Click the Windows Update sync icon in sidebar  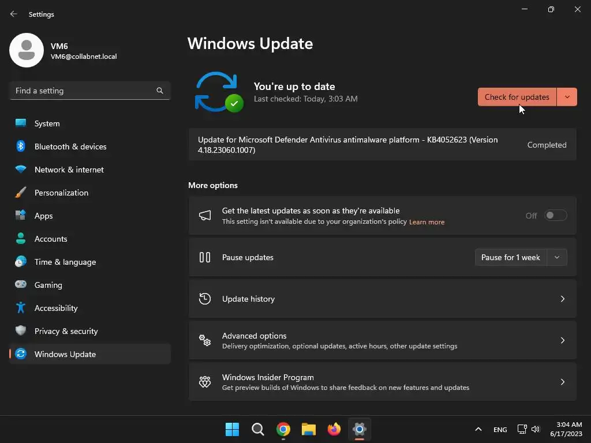[21, 354]
